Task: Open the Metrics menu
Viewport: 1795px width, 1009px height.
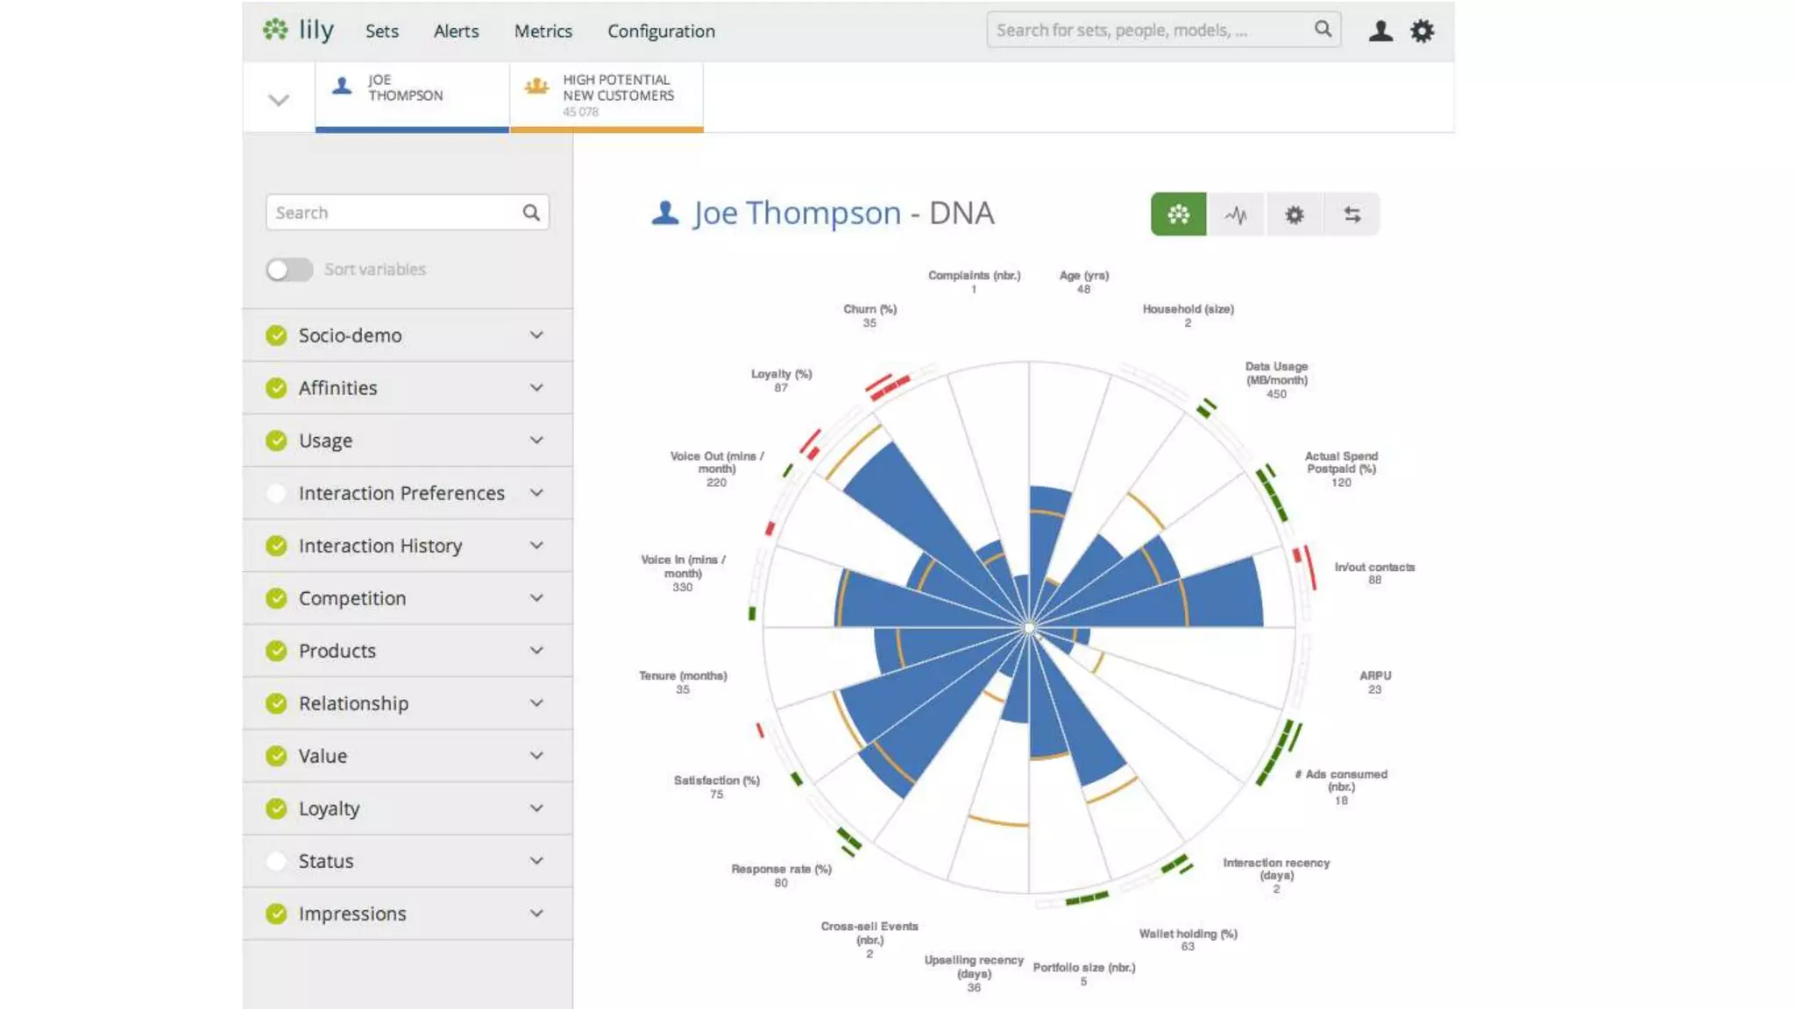Action: (x=543, y=32)
